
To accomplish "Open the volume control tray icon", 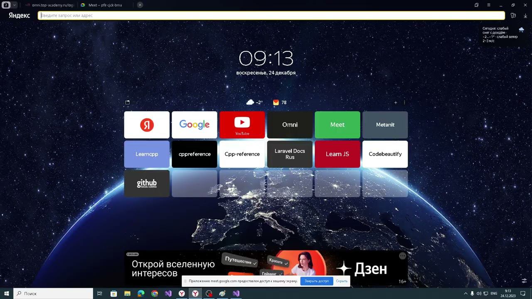I will [x=479, y=294].
